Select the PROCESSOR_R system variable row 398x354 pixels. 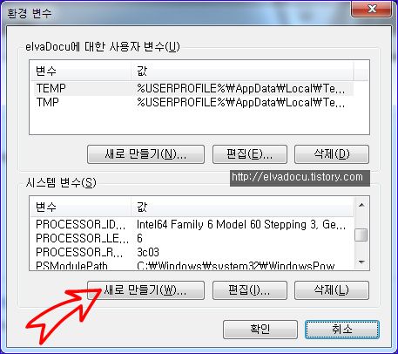192,252
